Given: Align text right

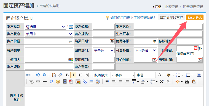Looking at the screenshot, I should click(x=127, y=82).
